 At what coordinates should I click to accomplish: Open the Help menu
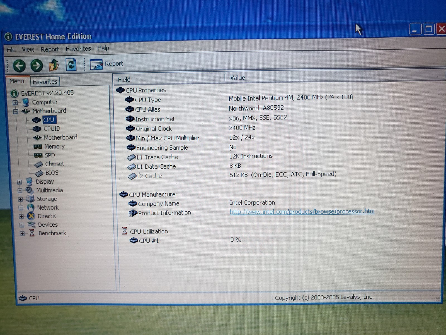[x=103, y=48]
